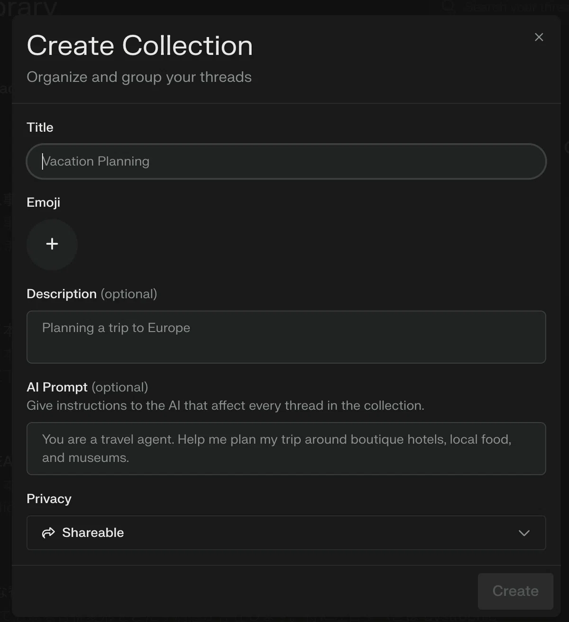Click the Give instructions to the AI helper text

[x=225, y=405]
